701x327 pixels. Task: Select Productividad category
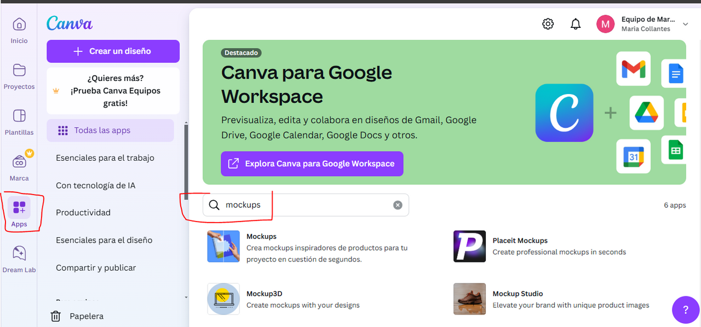pyautogui.click(x=83, y=212)
